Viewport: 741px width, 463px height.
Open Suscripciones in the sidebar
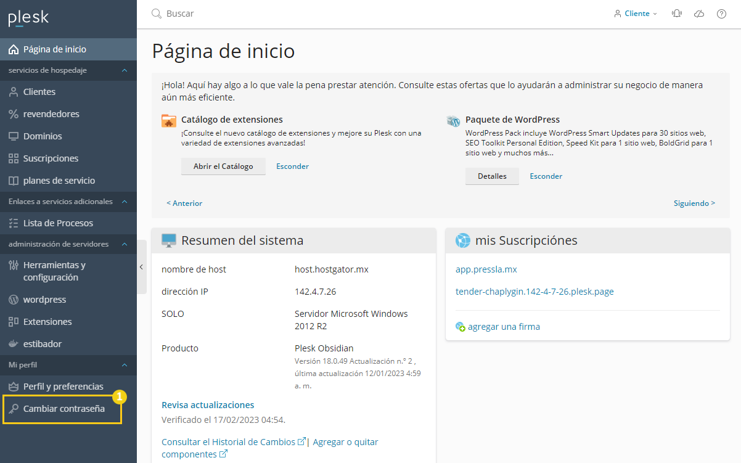tap(68, 158)
